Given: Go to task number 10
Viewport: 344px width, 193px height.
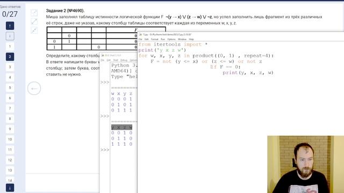Looking at the screenshot, I should tap(10, 139).
